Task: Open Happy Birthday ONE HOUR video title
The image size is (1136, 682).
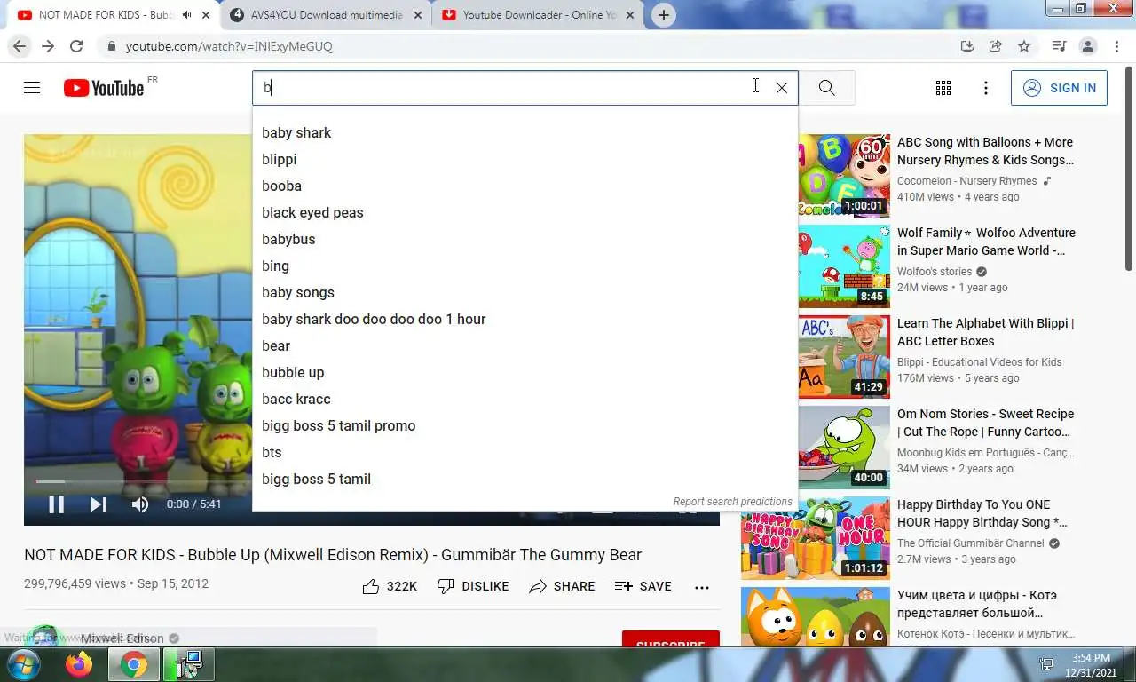Action: [x=983, y=513]
